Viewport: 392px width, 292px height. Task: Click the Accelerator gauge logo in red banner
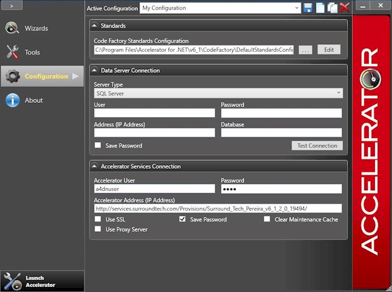[x=370, y=79]
